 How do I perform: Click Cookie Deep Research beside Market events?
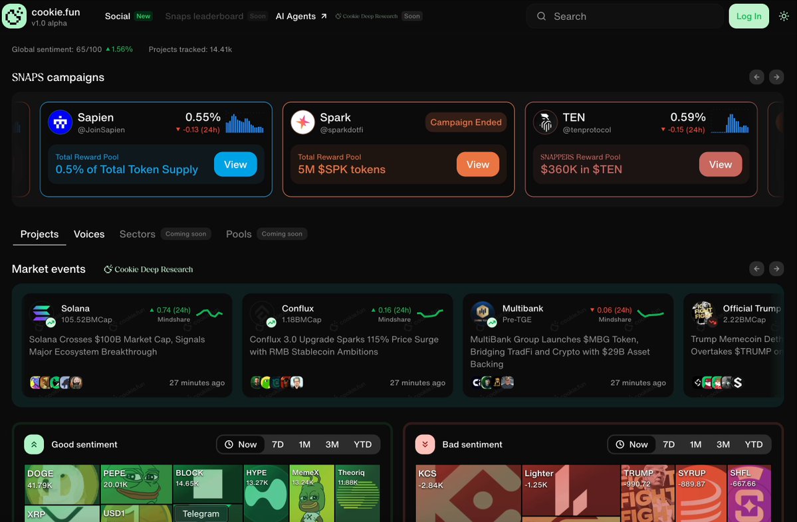pos(148,269)
